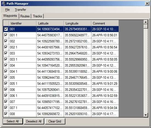Image resolution: width=151 pixels, height=128 pixels.
Task: Toggle the checkbox for waypoint 007 1
Action: (x=6, y=108)
